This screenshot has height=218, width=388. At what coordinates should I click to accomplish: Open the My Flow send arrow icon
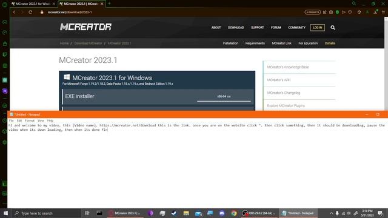pos(344,12)
